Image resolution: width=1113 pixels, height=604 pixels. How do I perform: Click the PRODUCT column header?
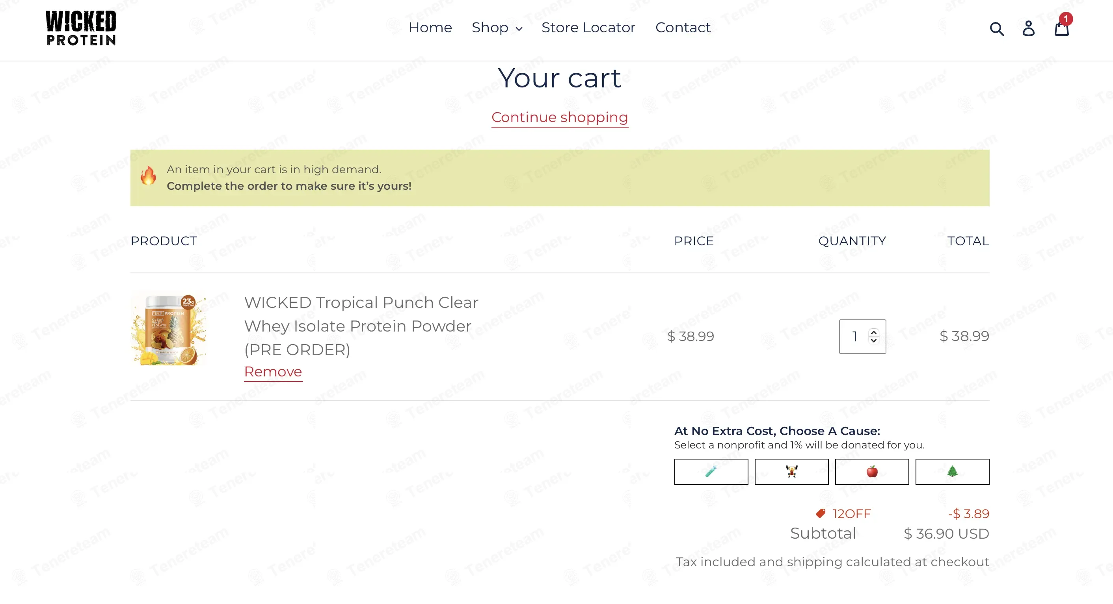click(x=164, y=241)
